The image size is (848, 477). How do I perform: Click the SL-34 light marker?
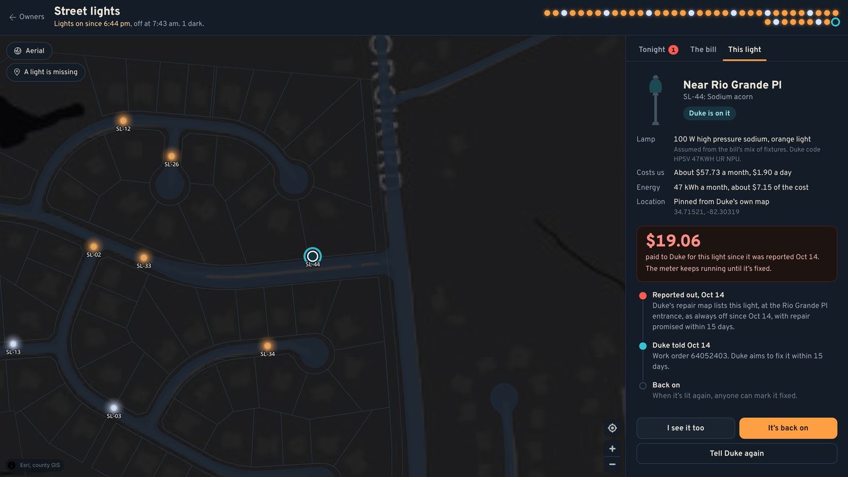(x=267, y=346)
